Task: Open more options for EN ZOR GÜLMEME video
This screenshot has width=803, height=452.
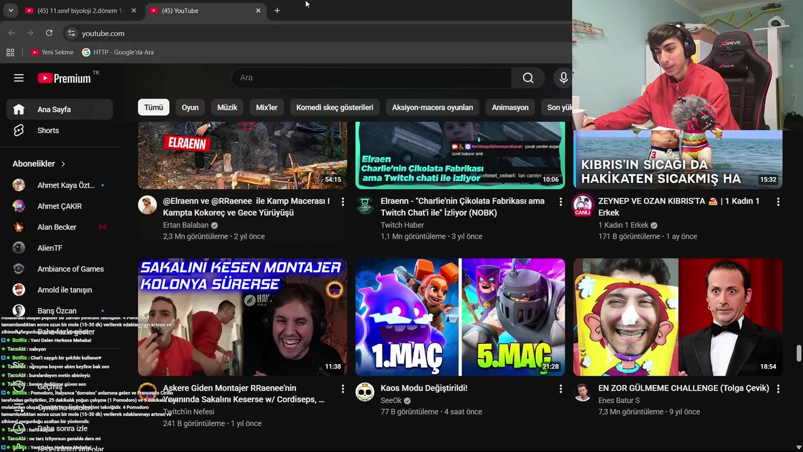Action: (x=778, y=389)
